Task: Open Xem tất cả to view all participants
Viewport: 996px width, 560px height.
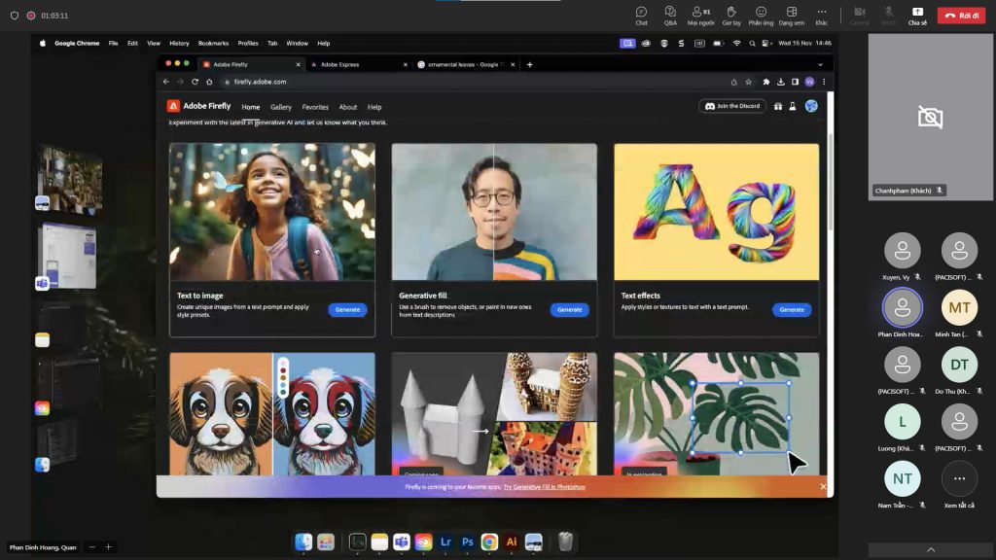Action: [959, 484]
